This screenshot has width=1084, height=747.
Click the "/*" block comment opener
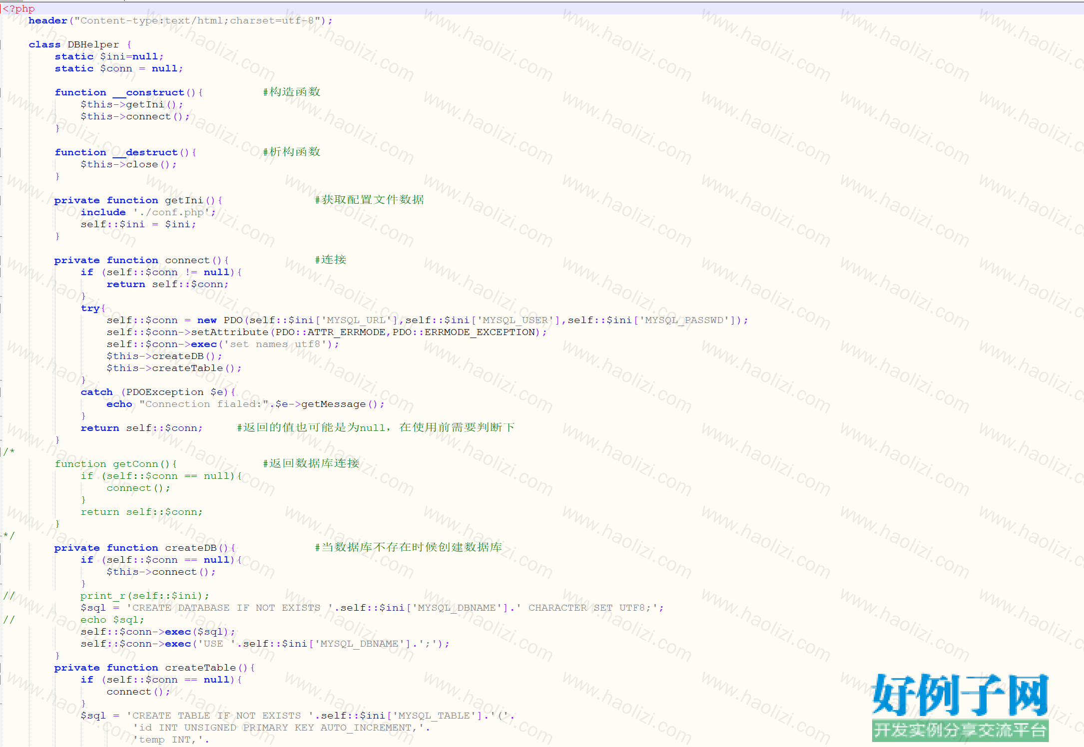pos(9,452)
